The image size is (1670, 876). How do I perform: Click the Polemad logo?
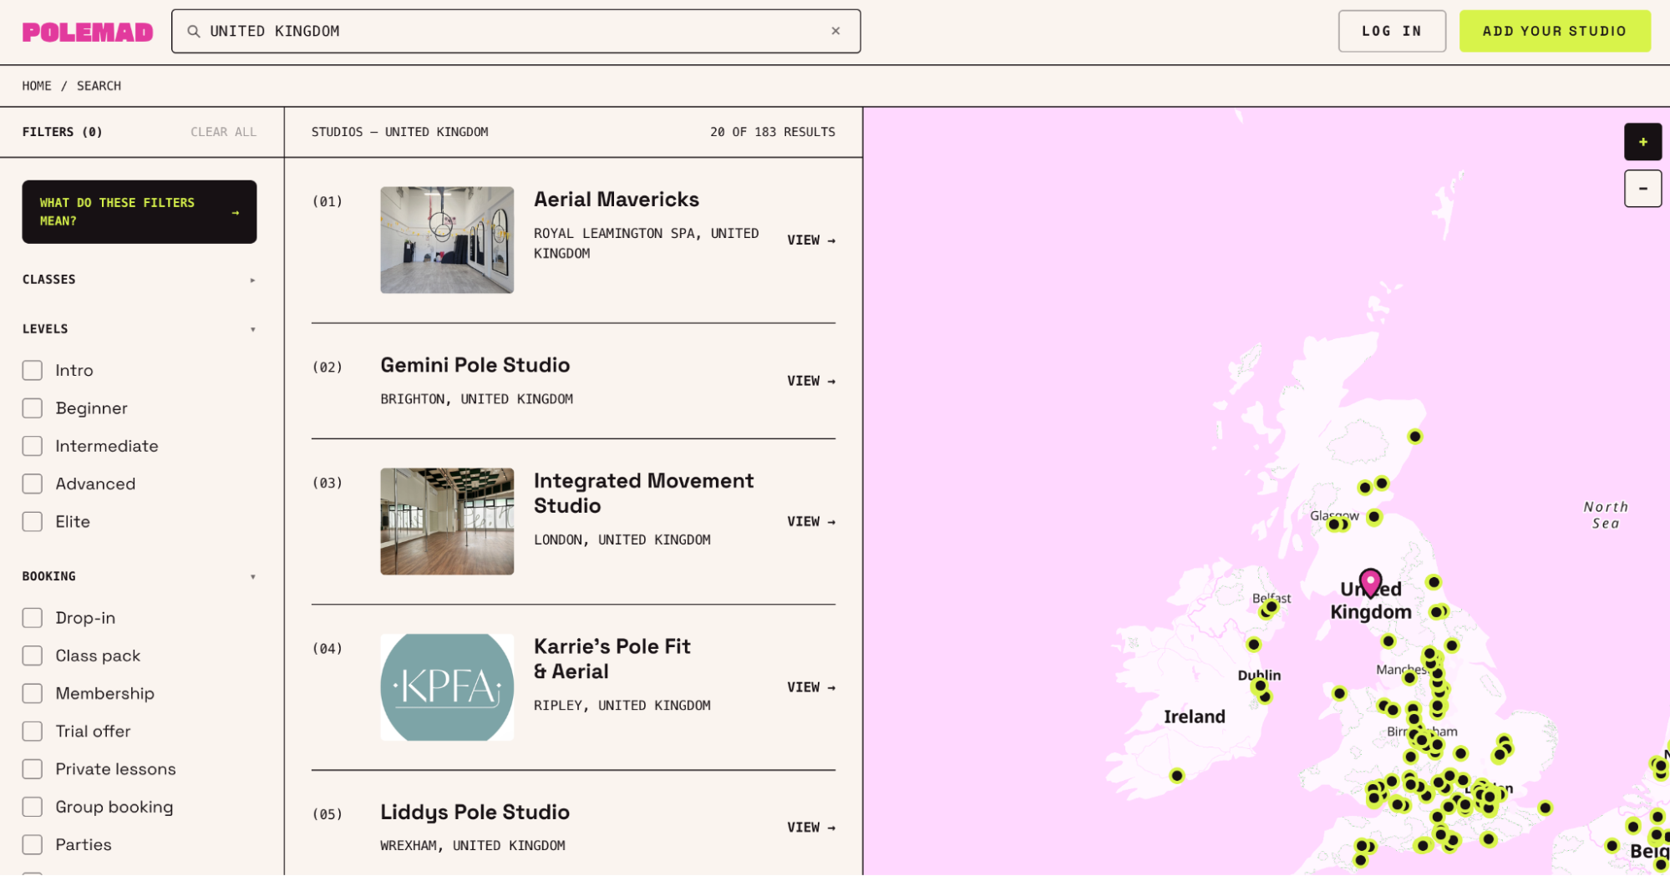click(88, 32)
